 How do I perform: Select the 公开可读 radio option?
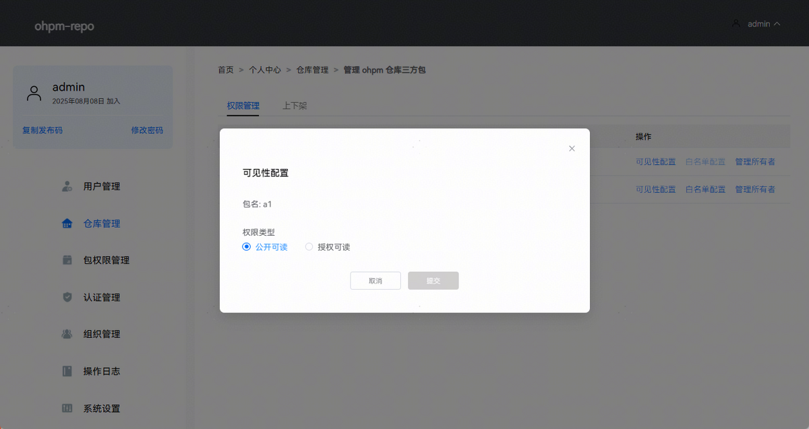click(246, 247)
